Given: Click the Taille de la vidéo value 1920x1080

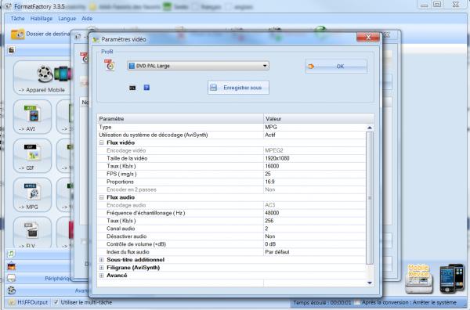Looking at the screenshot, I should point(277,158).
